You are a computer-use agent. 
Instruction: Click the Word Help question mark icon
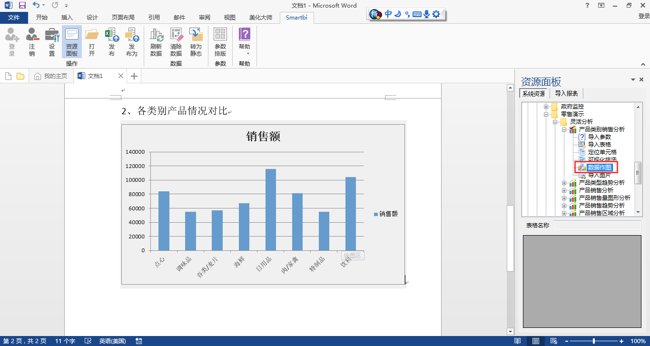(587, 6)
